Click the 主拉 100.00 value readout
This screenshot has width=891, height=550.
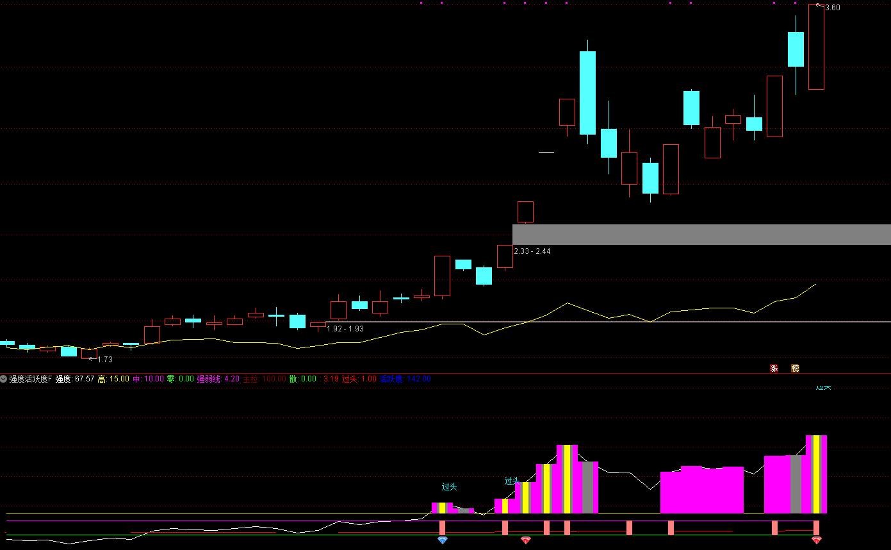[x=264, y=379]
